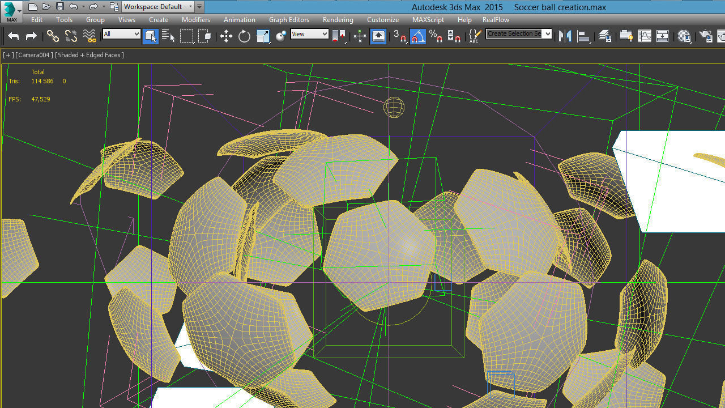Click the [+] viewport general label
Screen dimensions: 725x408
point(8,55)
